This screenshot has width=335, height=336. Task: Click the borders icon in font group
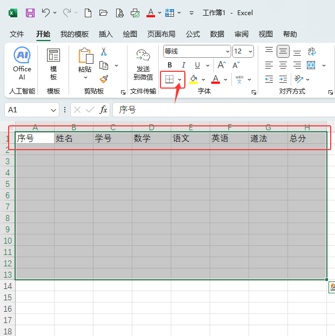[169, 79]
